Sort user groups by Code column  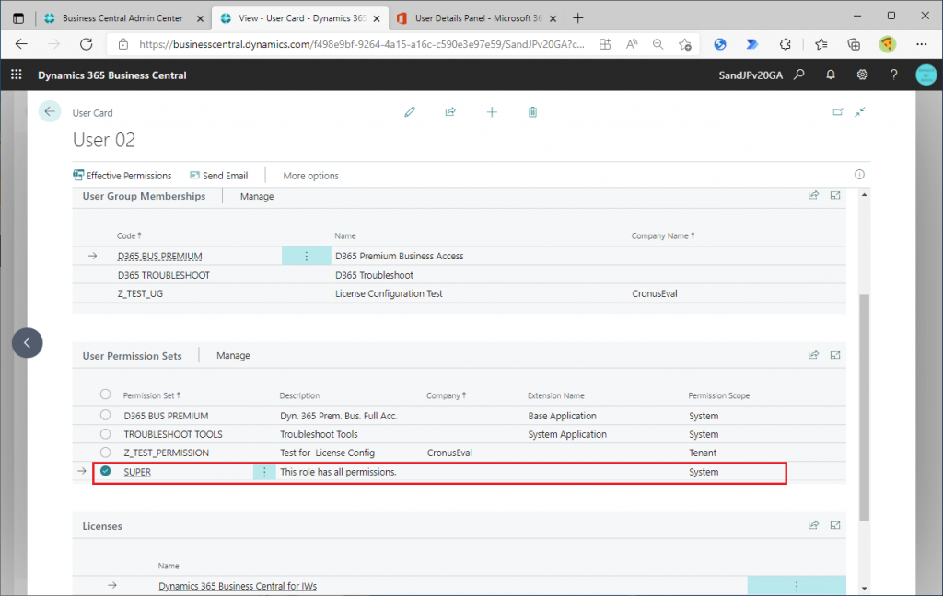(x=129, y=235)
